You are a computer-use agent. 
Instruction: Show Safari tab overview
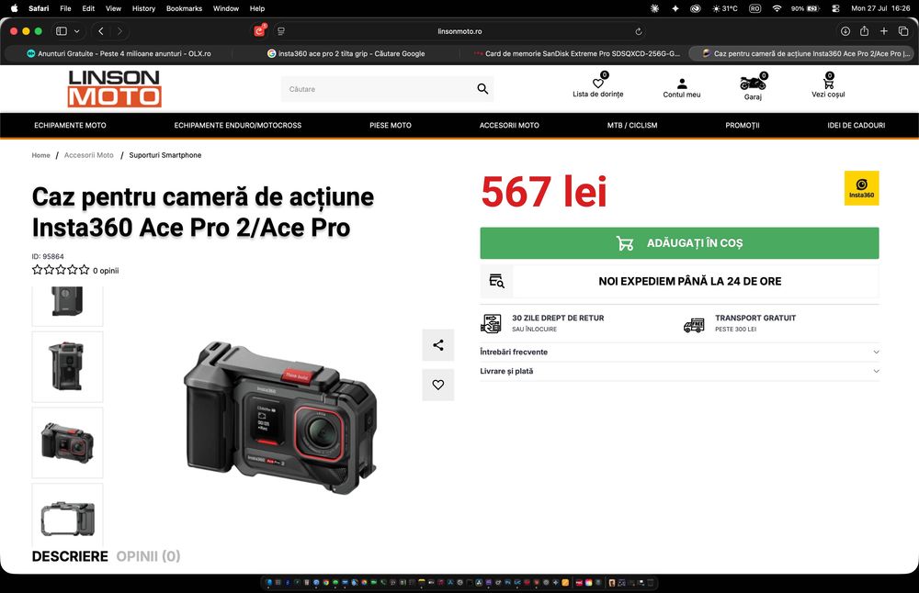[x=903, y=31]
